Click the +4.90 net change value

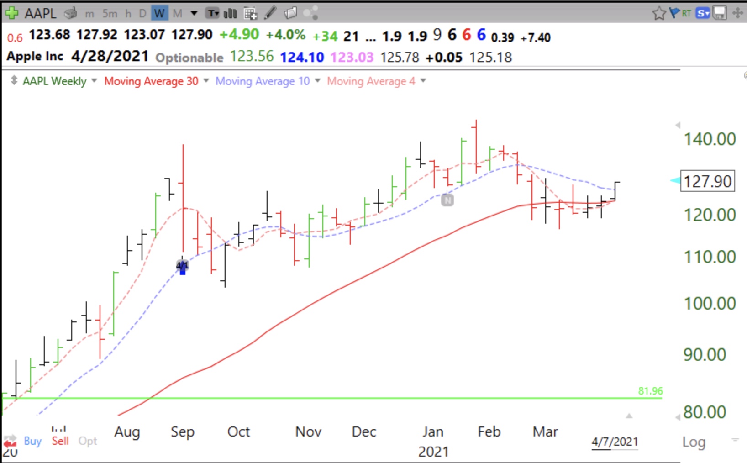pyautogui.click(x=239, y=35)
